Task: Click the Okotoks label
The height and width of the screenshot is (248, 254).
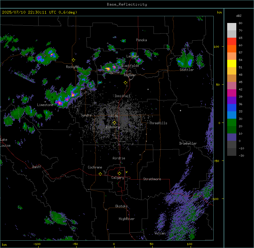Action: (121, 206)
